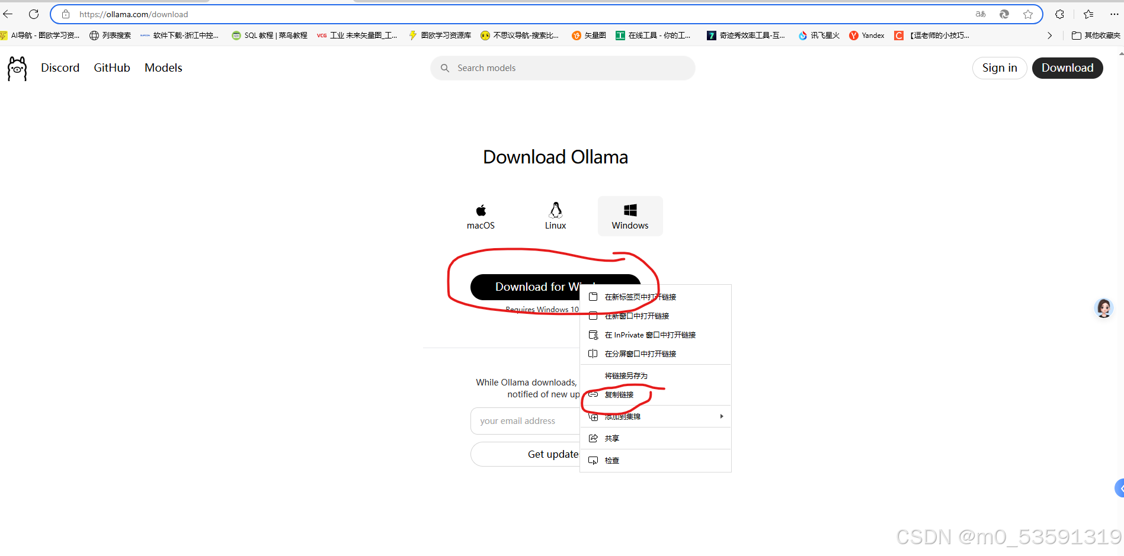Choose 在分屏窗口中打开链接 menu item
Viewport: 1124px width, 556px height.
click(655, 354)
